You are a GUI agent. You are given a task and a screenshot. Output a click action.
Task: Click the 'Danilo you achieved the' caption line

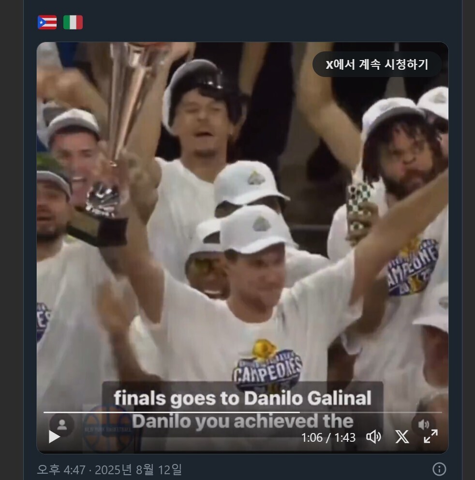242,421
